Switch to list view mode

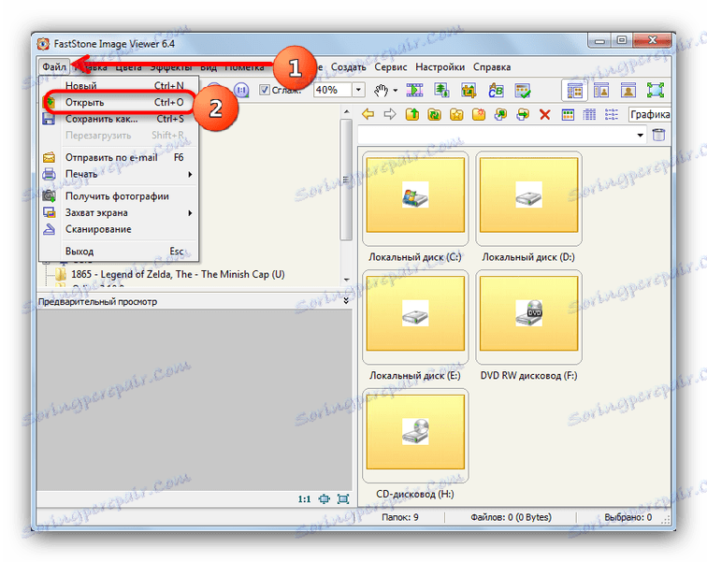coord(612,114)
